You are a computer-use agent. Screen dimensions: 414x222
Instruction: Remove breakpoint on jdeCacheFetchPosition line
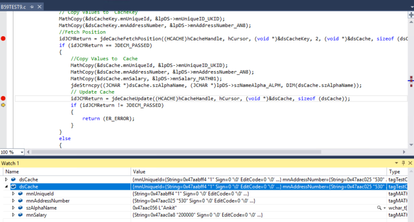pyautogui.click(x=3, y=39)
